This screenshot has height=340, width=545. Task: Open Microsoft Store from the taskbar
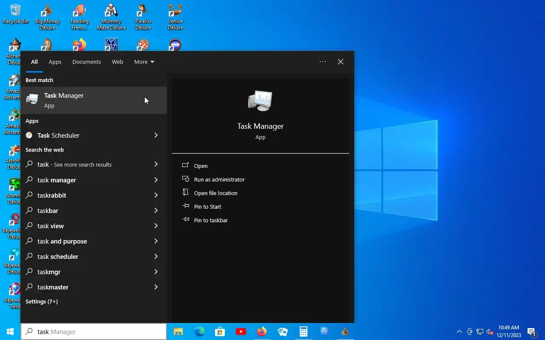pyautogui.click(x=220, y=331)
